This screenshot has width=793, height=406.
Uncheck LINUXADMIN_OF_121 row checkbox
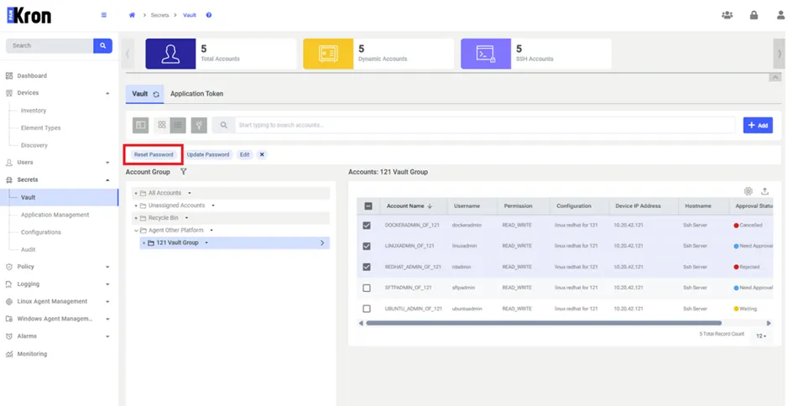tap(367, 247)
